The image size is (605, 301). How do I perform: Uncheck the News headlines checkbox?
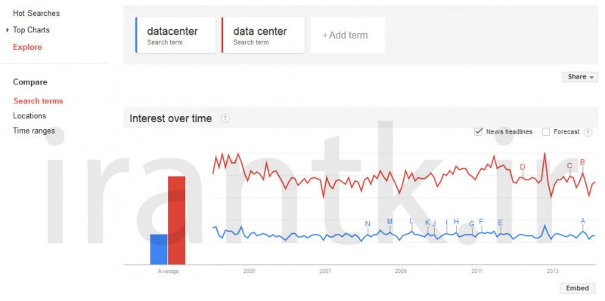479,131
